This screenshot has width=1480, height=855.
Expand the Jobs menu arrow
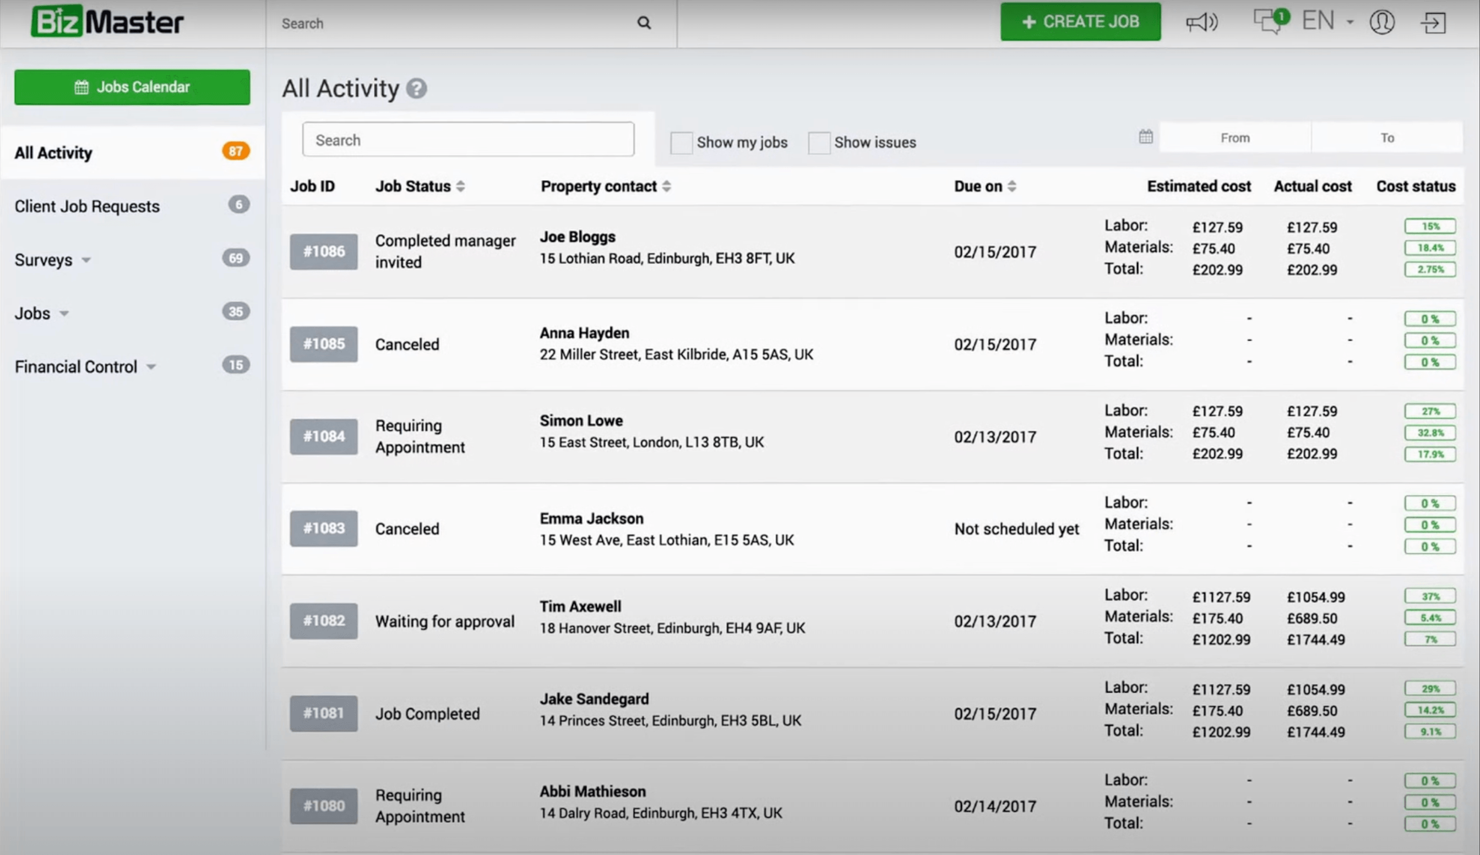64,314
